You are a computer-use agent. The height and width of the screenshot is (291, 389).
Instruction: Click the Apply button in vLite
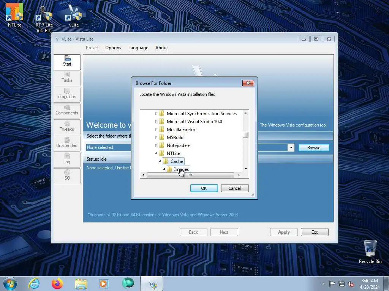point(284,232)
